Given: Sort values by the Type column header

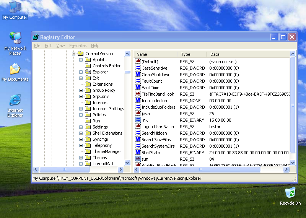Looking at the screenshot, I should point(192,54).
